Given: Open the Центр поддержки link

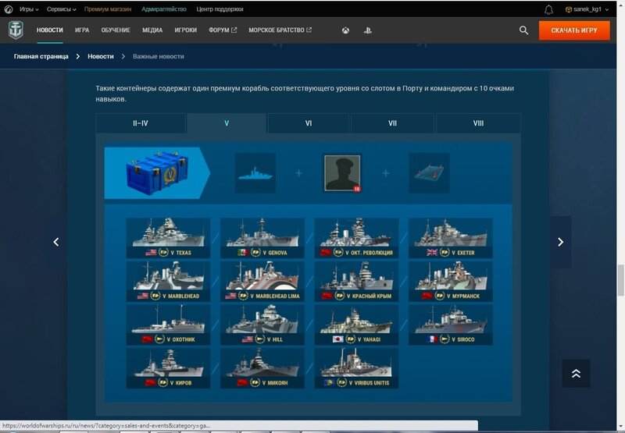Looking at the screenshot, I should click(220, 9).
